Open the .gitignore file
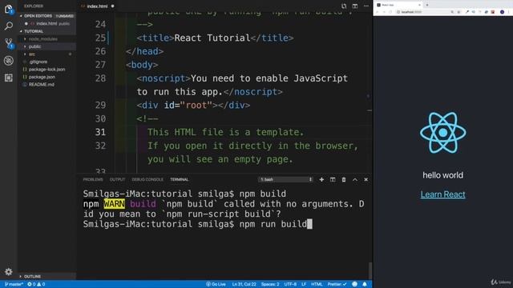Image resolution: width=513 pixels, height=288 pixels. coord(38,62)
